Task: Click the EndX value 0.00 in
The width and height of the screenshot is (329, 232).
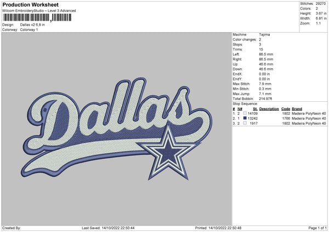Action: click(264, 74)
